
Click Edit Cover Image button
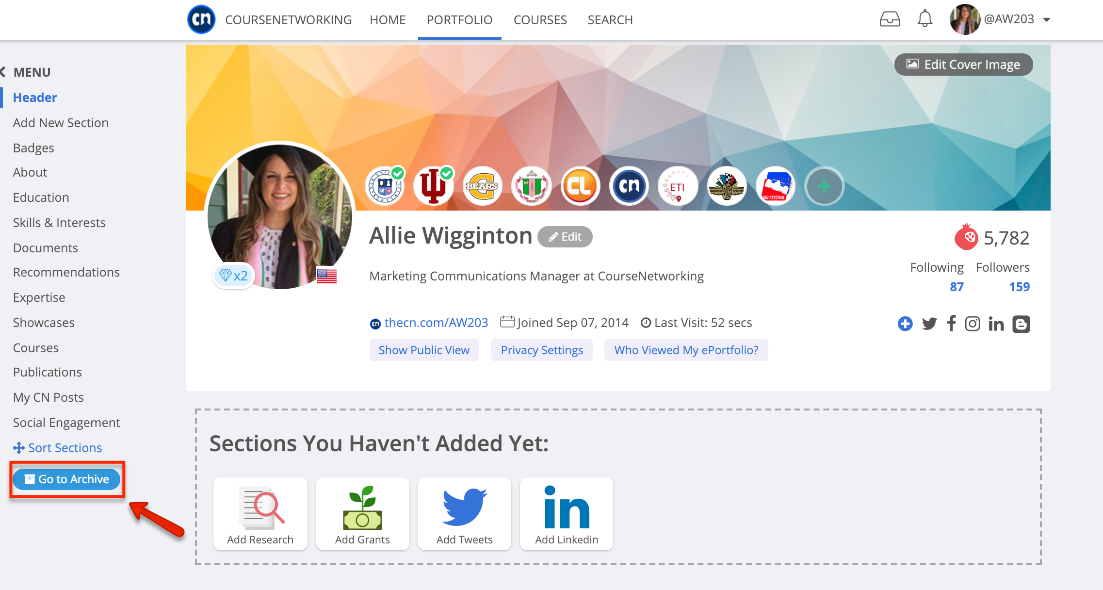point(963,65)
